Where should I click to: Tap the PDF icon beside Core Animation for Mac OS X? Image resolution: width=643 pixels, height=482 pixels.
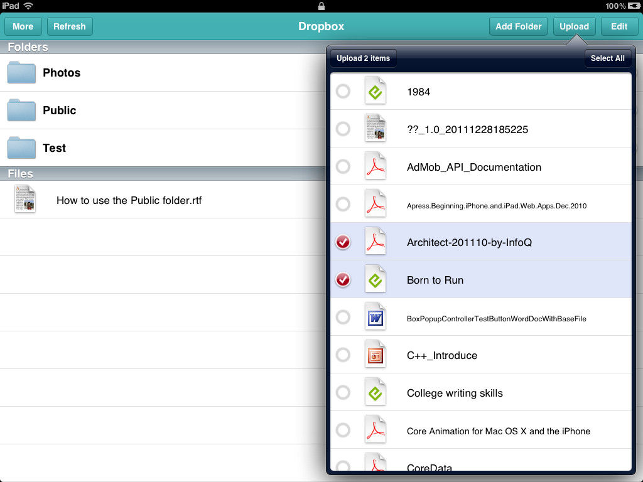376,431
